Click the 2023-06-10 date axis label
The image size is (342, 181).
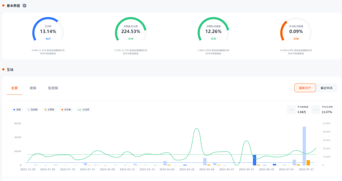coord(266,169)
